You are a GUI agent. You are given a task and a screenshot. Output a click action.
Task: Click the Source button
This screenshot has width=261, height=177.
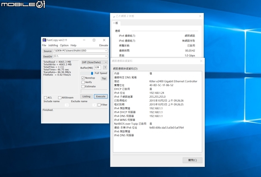[48, 51]
